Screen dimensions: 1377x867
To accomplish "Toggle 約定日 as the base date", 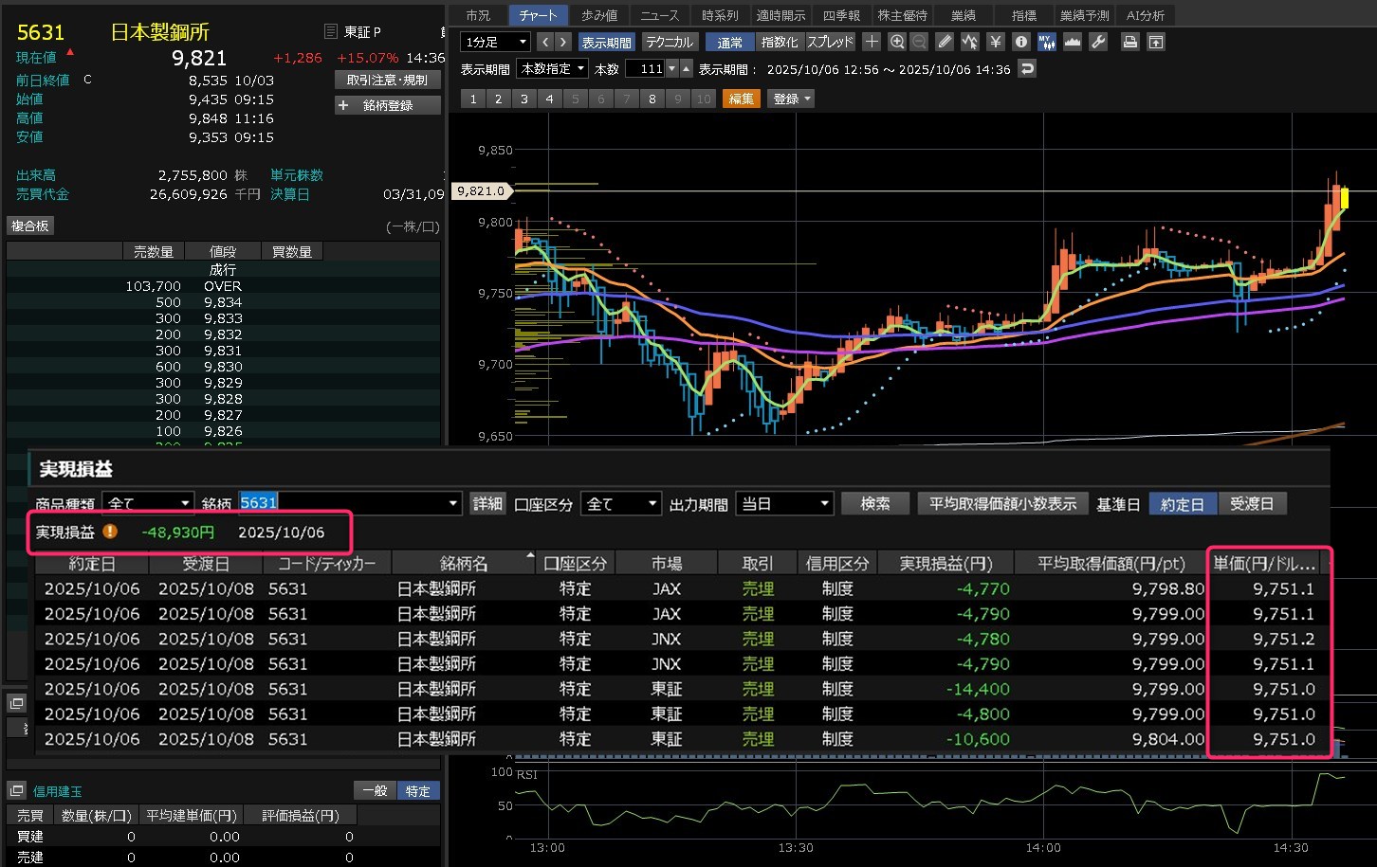I will coord(1182,504).
